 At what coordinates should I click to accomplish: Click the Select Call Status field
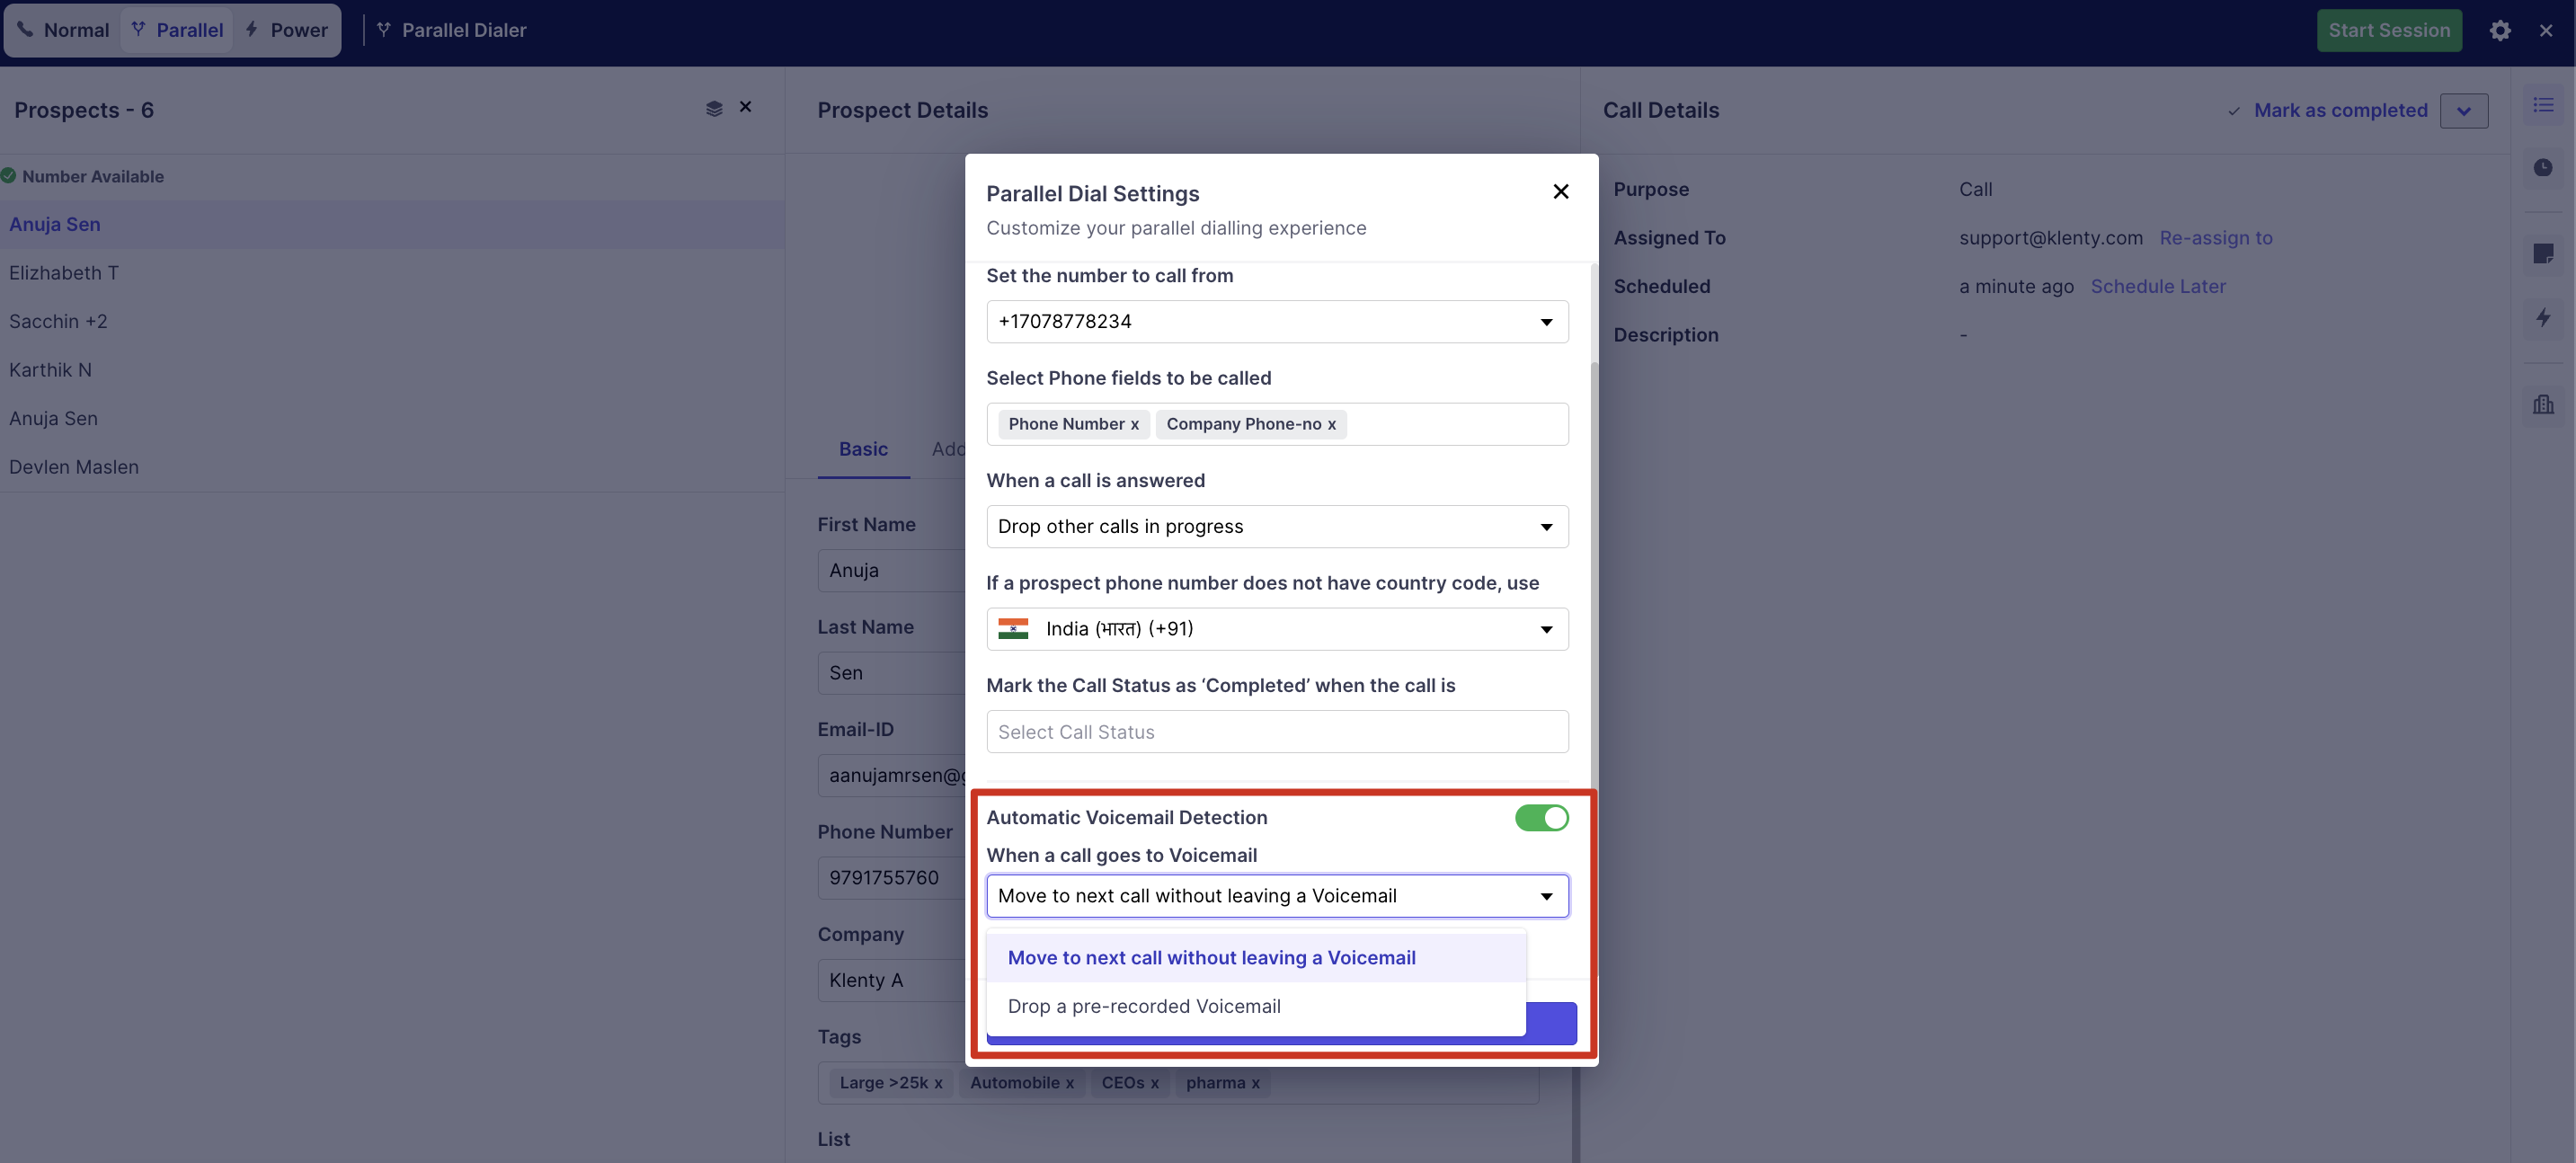tap(1276, 732)
